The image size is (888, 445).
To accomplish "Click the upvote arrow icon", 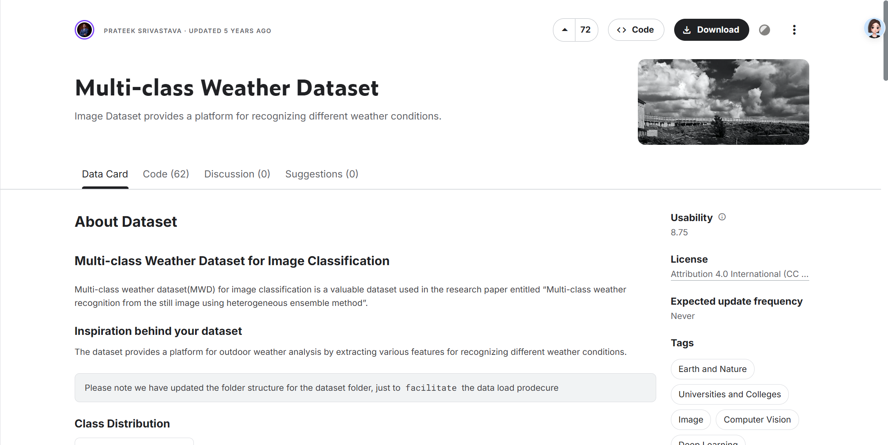I will 564,30.
